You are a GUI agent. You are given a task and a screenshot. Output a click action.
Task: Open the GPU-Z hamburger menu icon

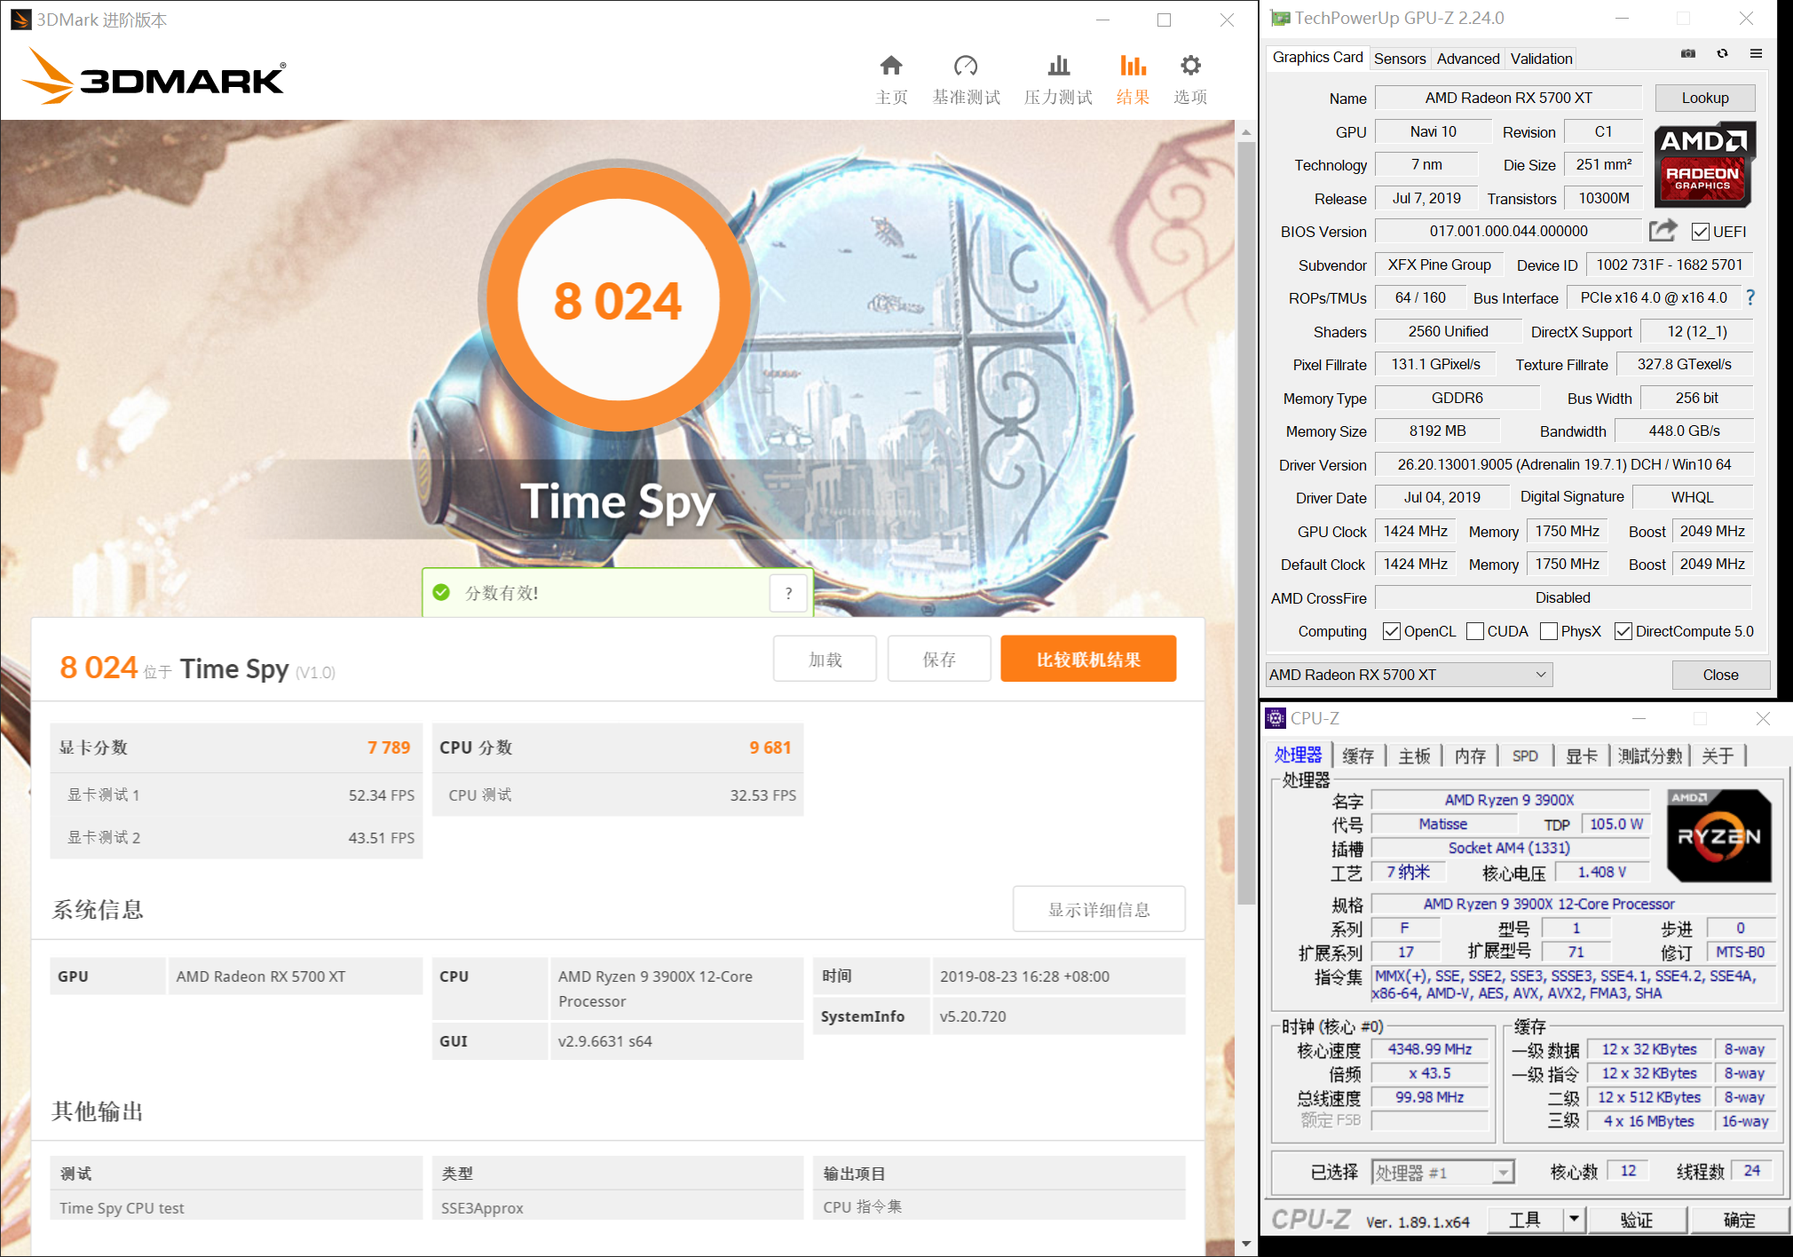point(1756,54)
